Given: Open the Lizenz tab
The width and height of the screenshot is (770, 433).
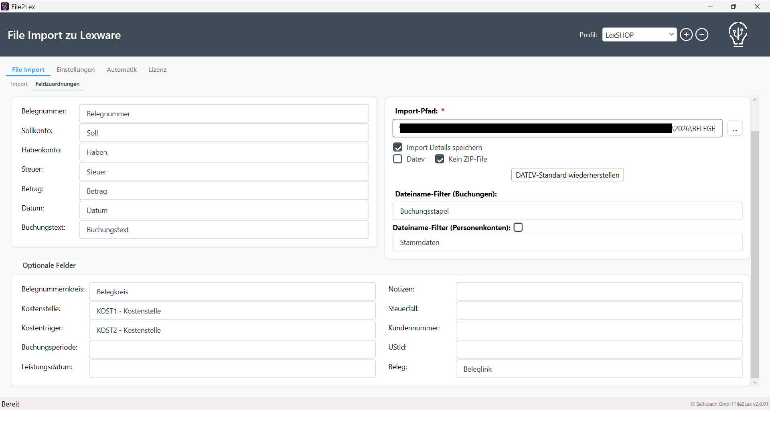Looking at the screenshot, I should tap(157, 70).
